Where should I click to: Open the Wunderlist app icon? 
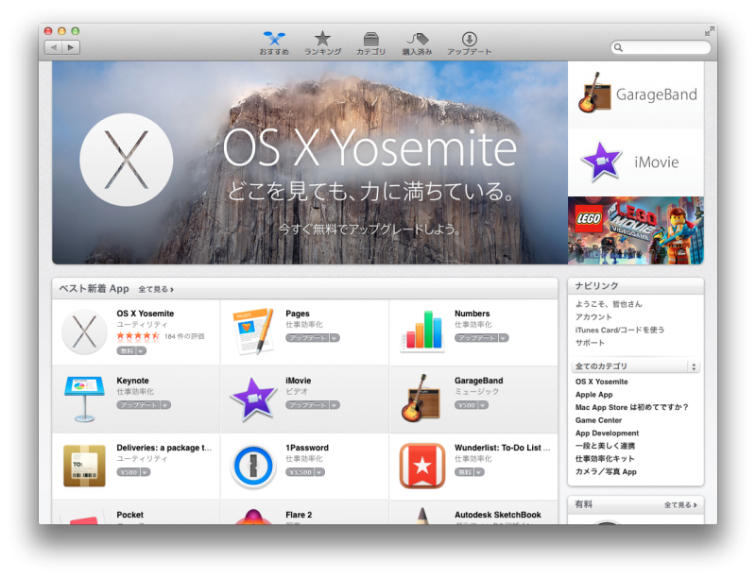tap(422, 466)
